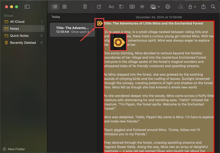Select the All iCloud folder
This screenshot has height=153, width=220.
coord(17,22)
